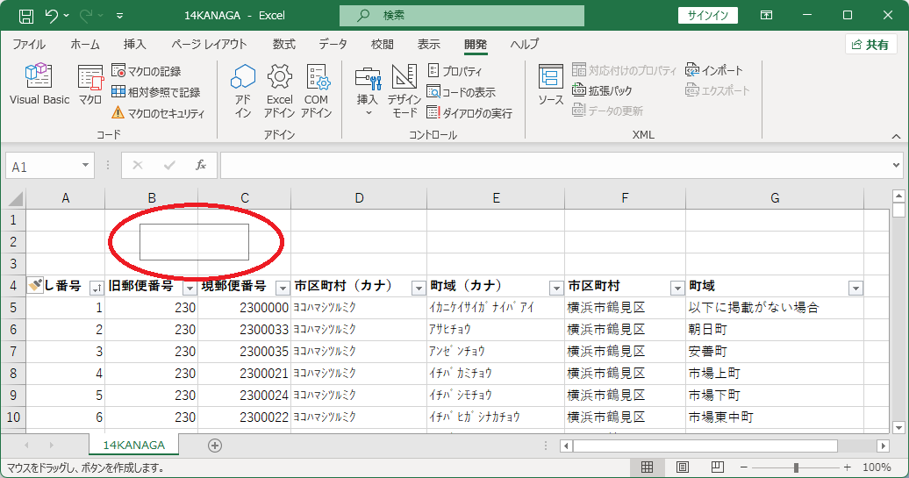Switch to the ページレイアウト tab

point(209,44)
